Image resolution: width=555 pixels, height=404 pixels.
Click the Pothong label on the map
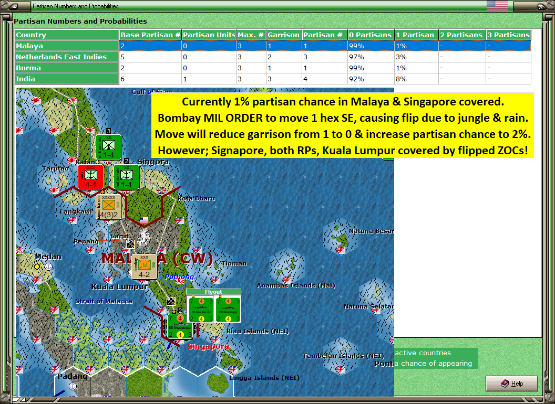179,277
